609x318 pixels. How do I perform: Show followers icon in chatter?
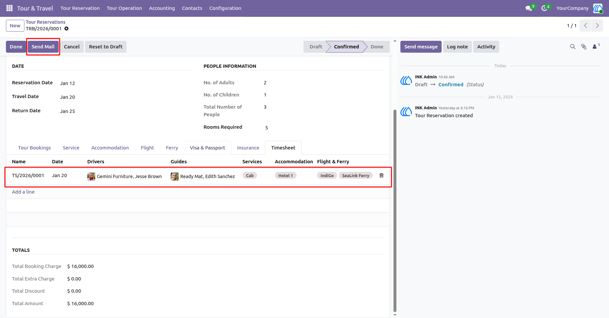tap(596, 46)
